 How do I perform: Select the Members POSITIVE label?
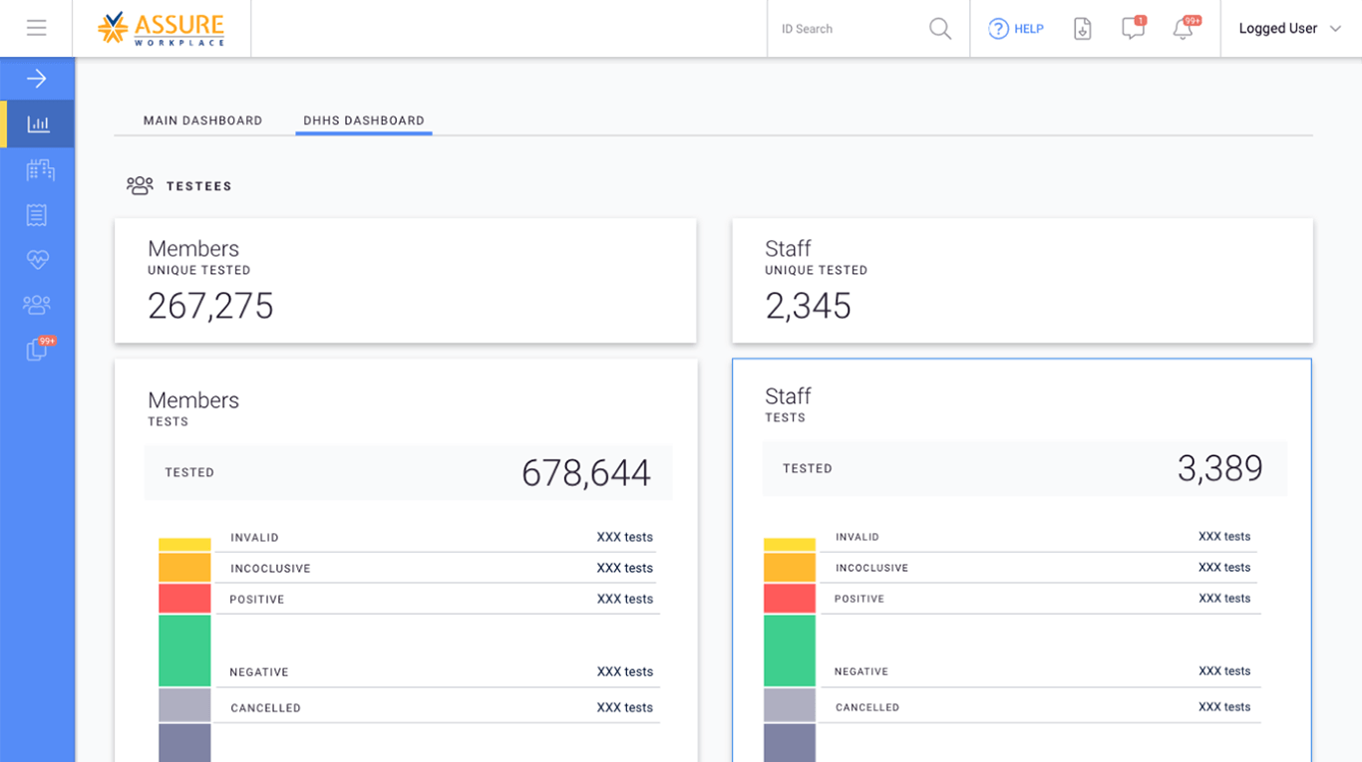point(257,600)
